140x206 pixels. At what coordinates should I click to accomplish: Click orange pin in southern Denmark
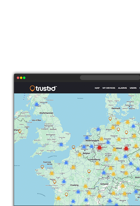pos(110,119)
